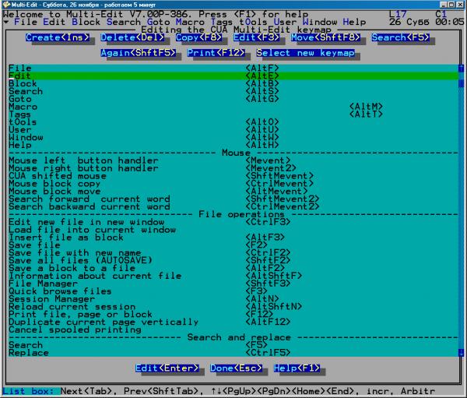This screenshot has width=467, height=398.
Task: Click the Search<F5> button at top right
Action: (x=399, y=37)
